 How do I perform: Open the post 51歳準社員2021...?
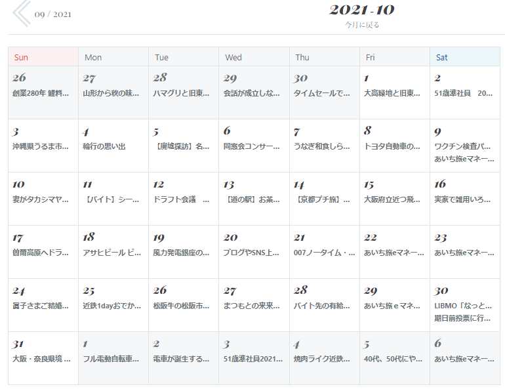[253, 359]
